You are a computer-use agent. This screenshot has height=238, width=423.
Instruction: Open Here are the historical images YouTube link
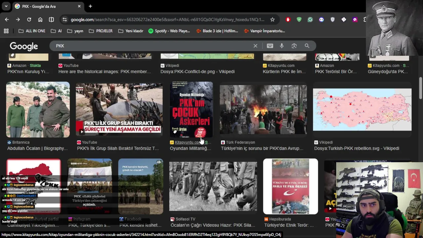105,71
